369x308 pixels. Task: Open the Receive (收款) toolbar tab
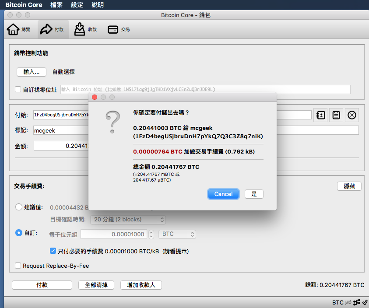coord(85,29)
